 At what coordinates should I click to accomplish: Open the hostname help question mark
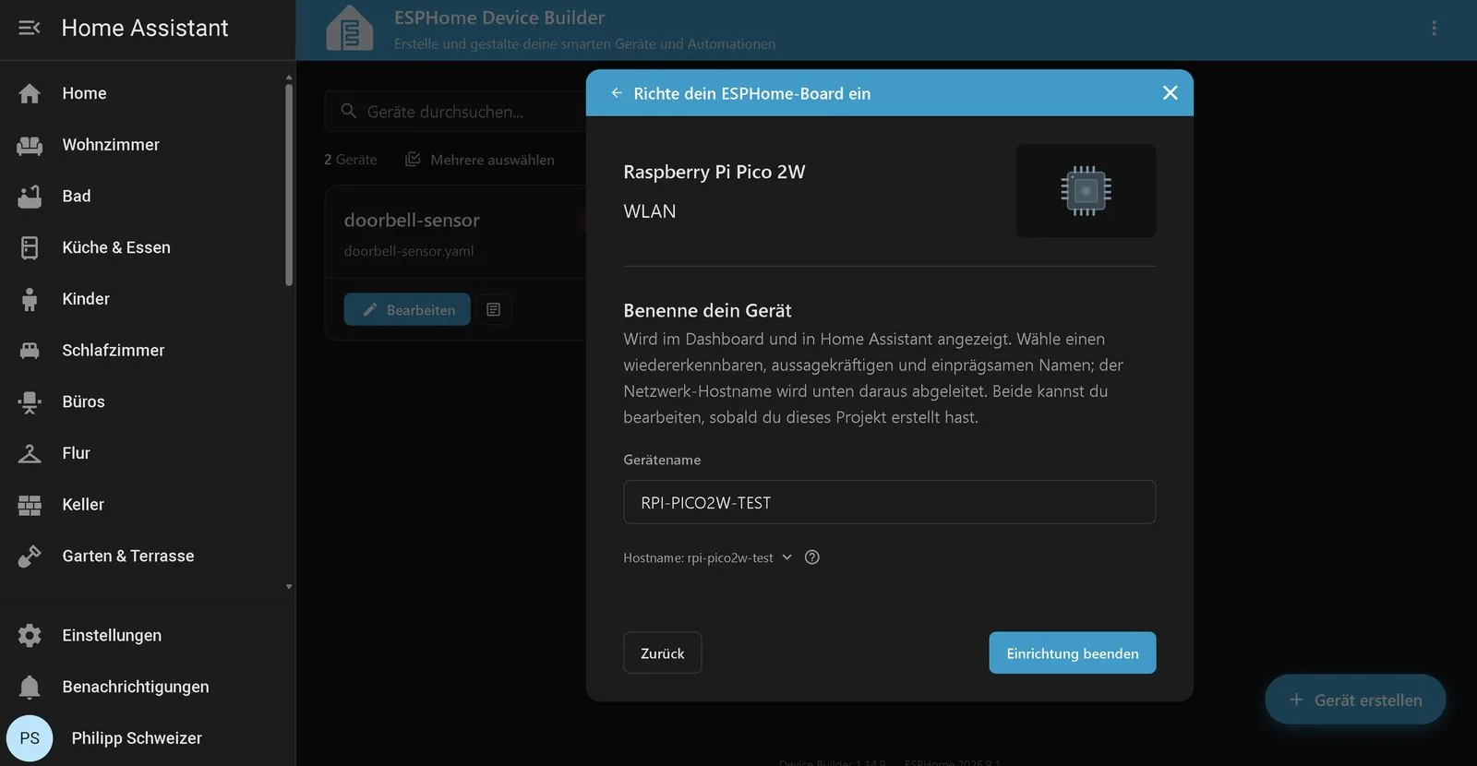coord(812,557)
